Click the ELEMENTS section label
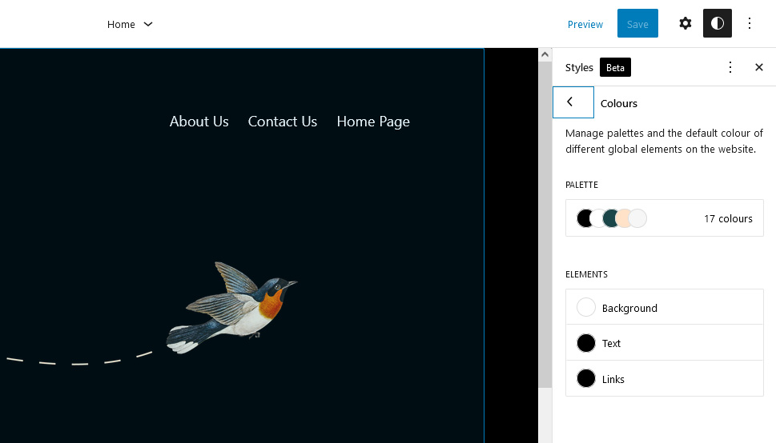Image resolution: width=776 pixels, height=443 pixels. (586, 274)
